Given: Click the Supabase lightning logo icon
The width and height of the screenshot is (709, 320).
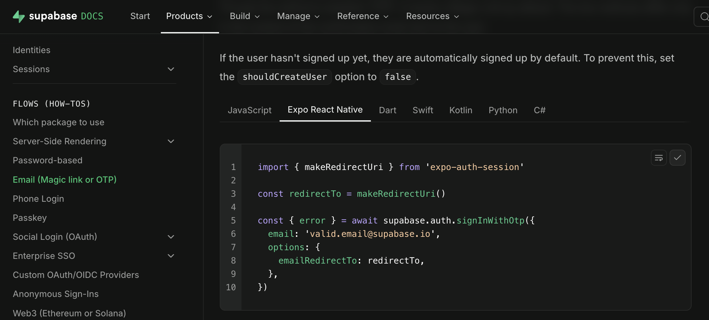Looking at the screenshot, I should (19, 16).
